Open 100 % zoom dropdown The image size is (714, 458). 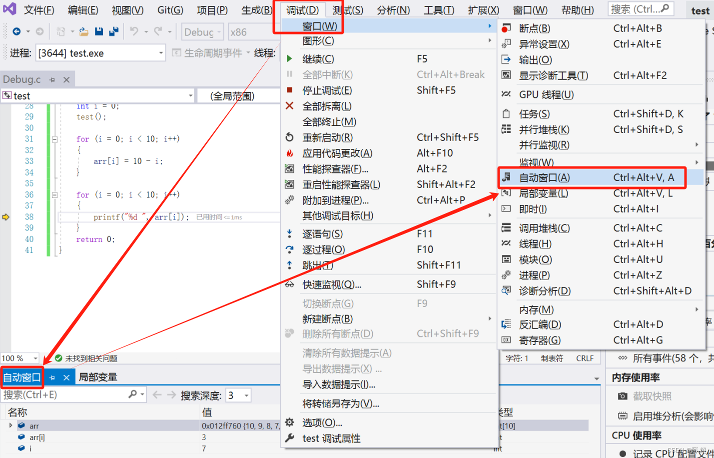[x=19, y=358]
